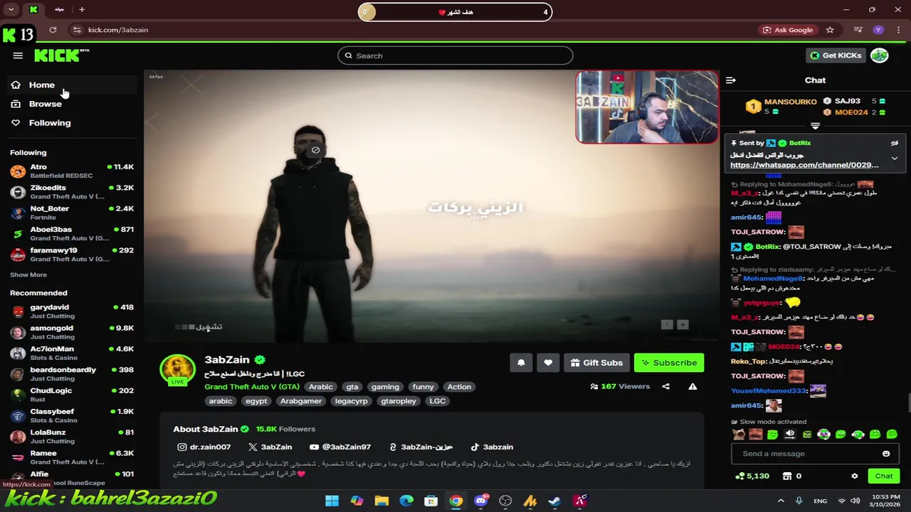911x512 pixels.
Task: Insert the screaming cat emote
Action: tap(738, 434)
